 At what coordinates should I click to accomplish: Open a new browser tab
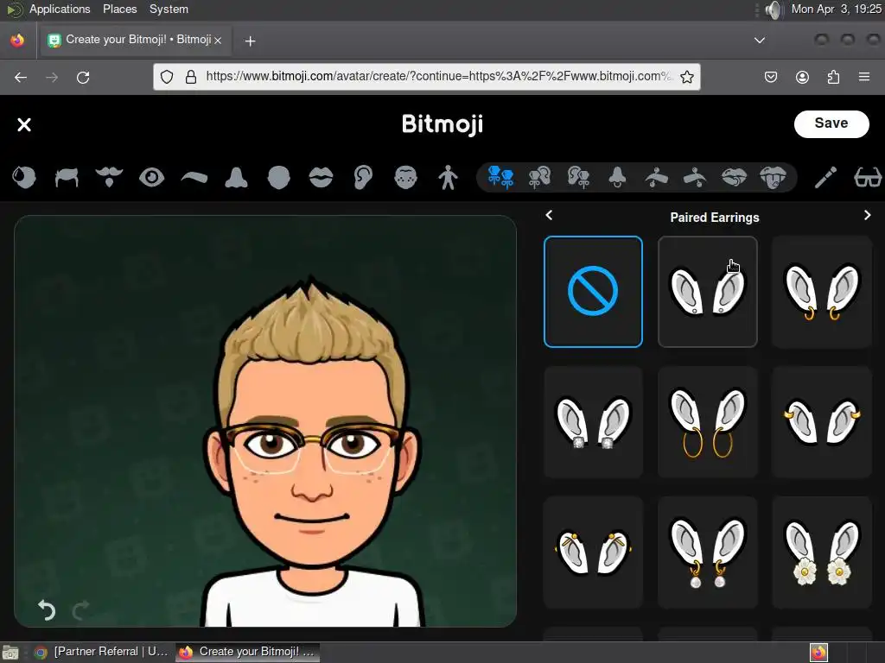[x=250, y=41]
